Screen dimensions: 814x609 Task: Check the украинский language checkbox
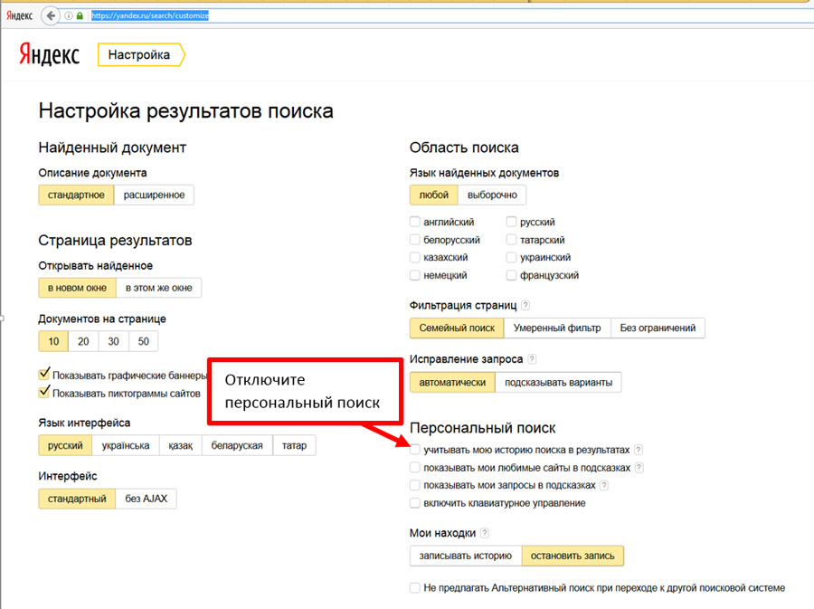click(x=511, y=257)
